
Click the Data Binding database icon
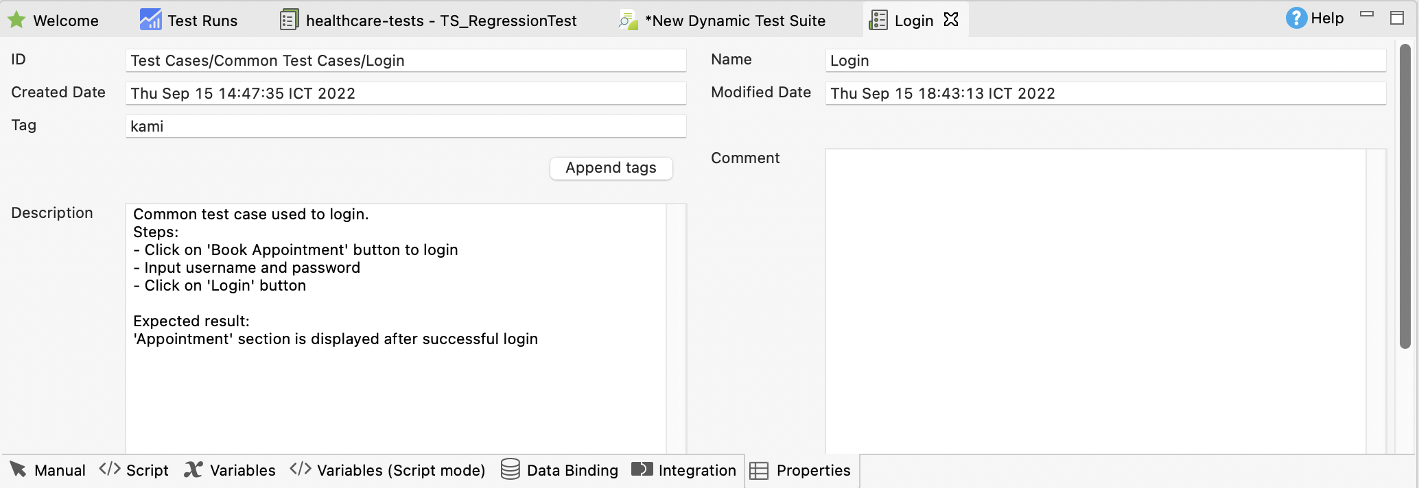(510, 469)
